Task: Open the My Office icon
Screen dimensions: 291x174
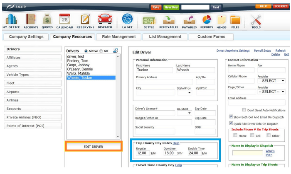Action: pos(11,20)
